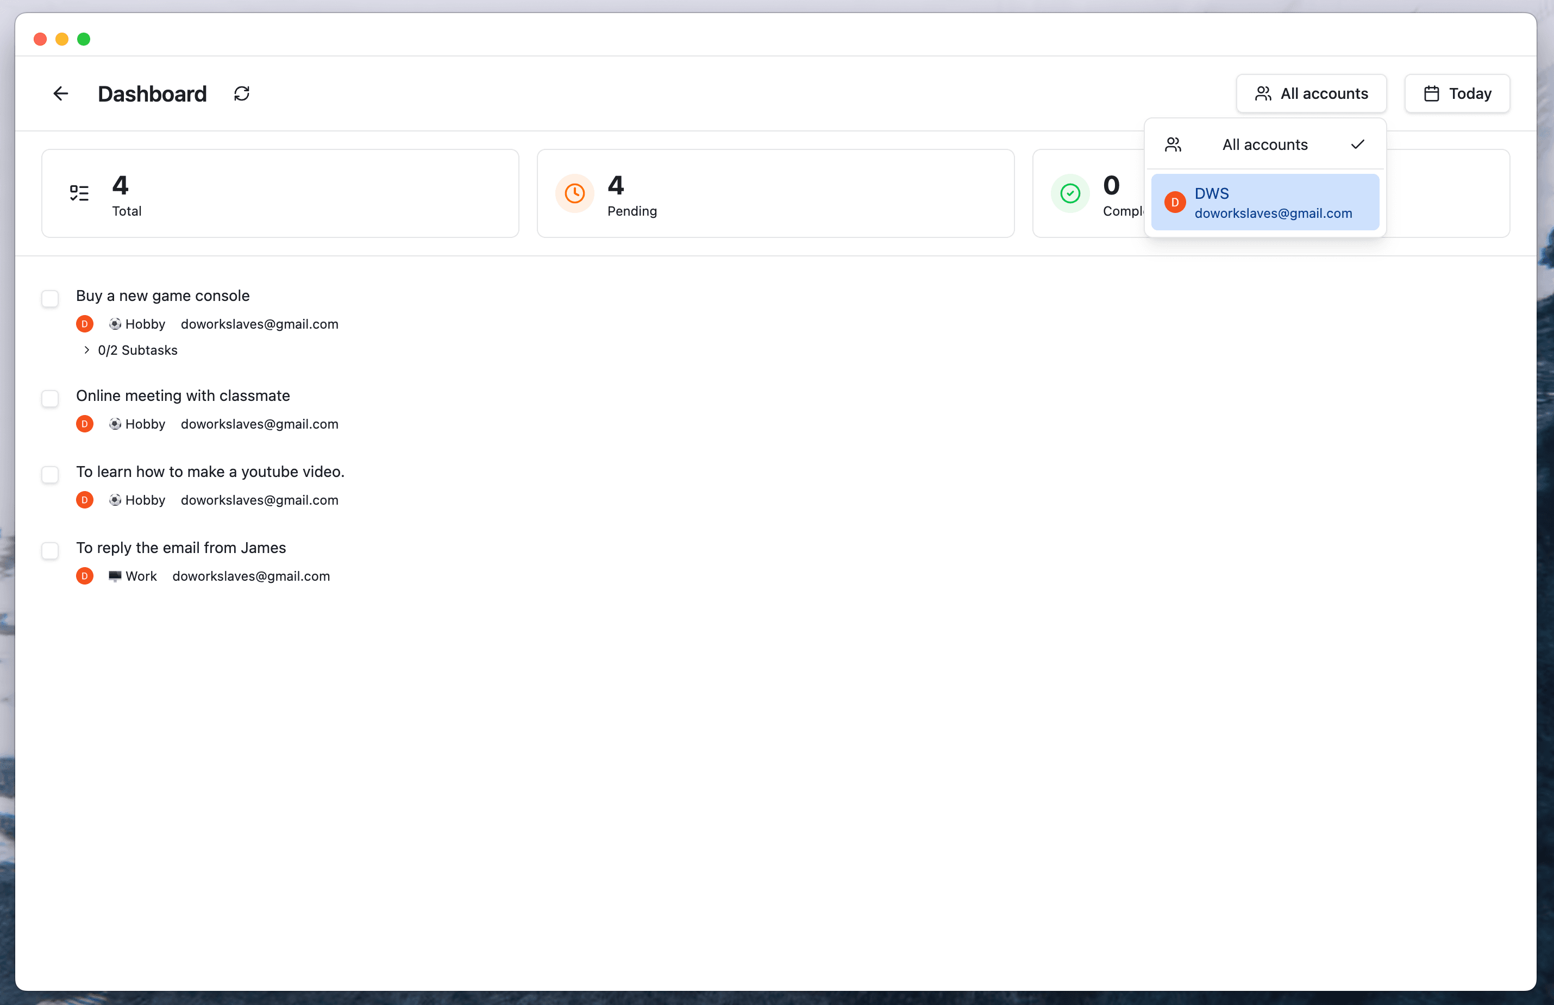Click the green checkmark Completed icon
The height and width of the screenshot is (1005, 1554).
pos(1070,193)
